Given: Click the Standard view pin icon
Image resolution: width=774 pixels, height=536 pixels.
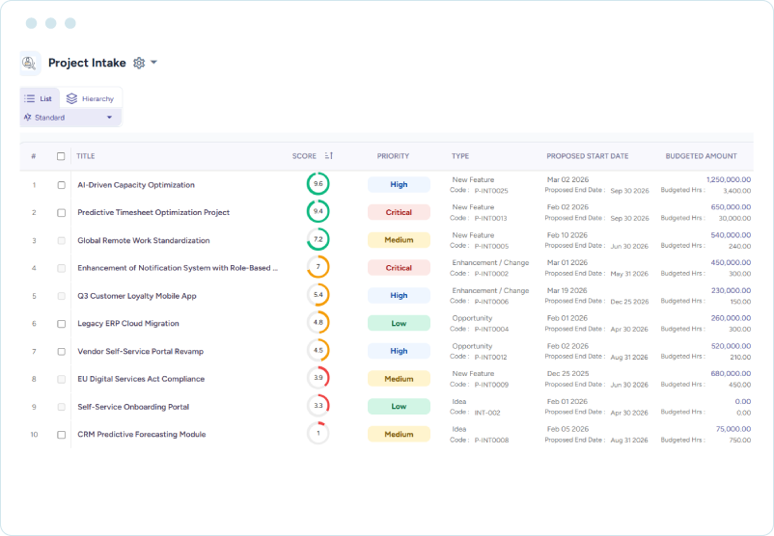Looking at the screenshot, I should point(28,118).
